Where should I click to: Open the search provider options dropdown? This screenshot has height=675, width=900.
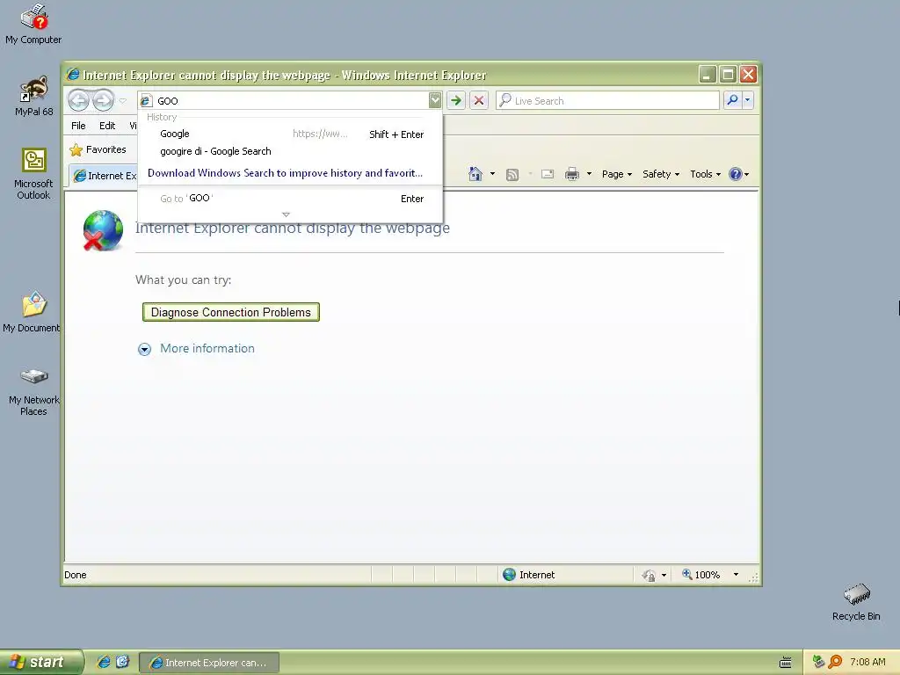(x=747, y=100)
